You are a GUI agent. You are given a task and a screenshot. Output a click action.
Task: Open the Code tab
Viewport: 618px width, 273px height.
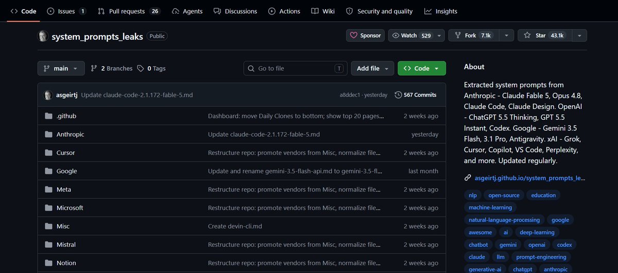pyautogui.click(x=23, y=11)
